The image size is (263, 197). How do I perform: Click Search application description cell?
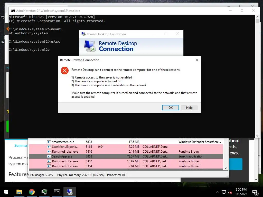[191, 156]
